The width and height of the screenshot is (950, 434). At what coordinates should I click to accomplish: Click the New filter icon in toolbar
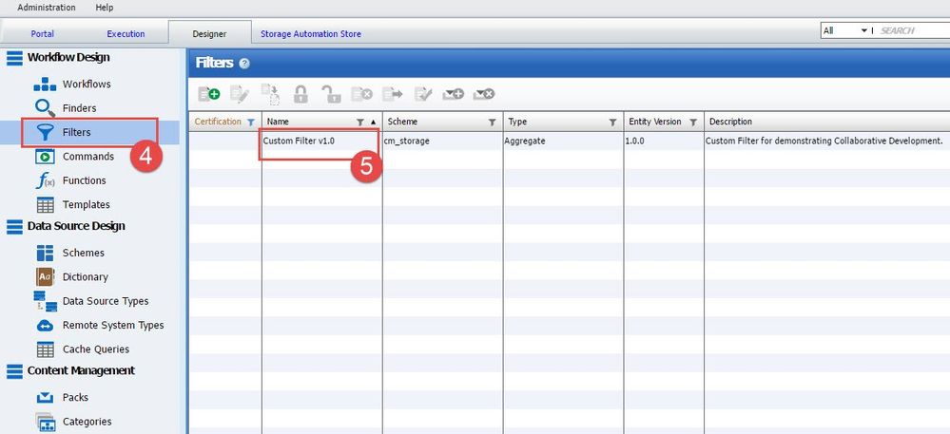208,94
